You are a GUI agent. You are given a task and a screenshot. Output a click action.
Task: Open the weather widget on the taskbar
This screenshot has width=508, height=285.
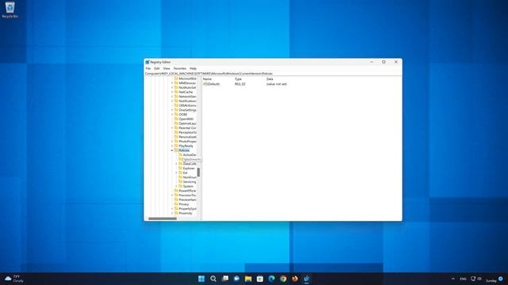[x=13, y=279]
